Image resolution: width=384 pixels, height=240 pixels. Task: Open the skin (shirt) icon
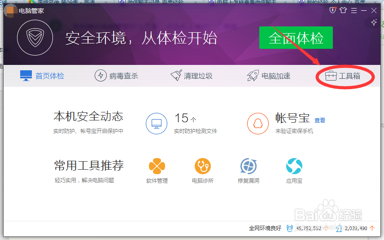[343, 10]
